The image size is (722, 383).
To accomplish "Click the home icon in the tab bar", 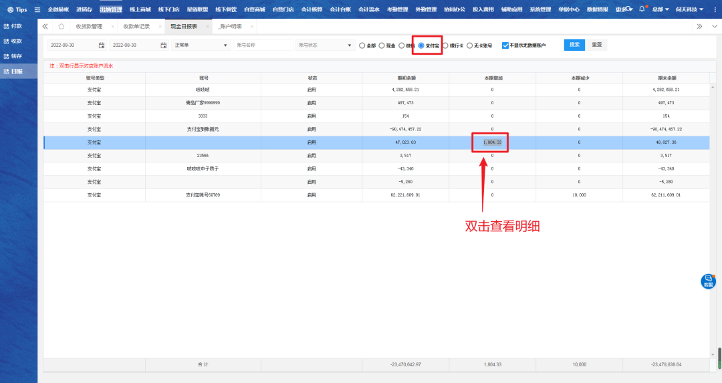I will coord(62,26).
